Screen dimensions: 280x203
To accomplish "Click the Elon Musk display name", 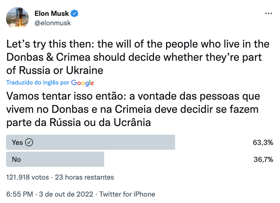I will (x=52, y=13).
